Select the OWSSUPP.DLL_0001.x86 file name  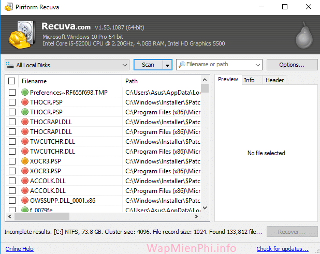[63, 201]
